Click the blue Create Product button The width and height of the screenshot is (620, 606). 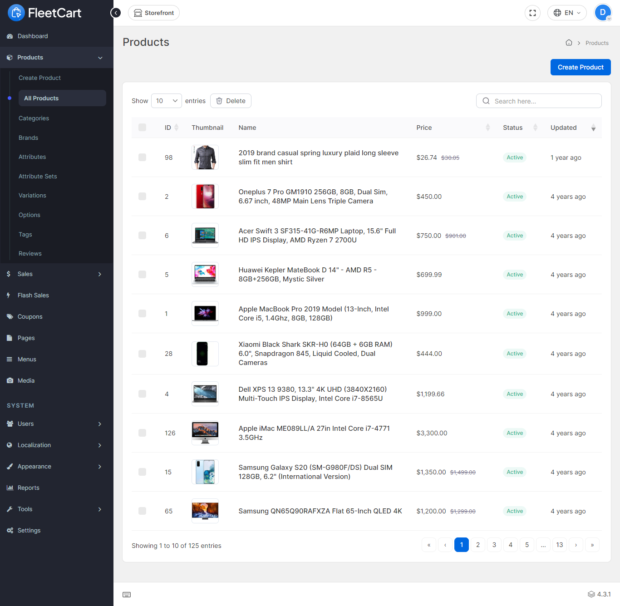tap(581, 67)
